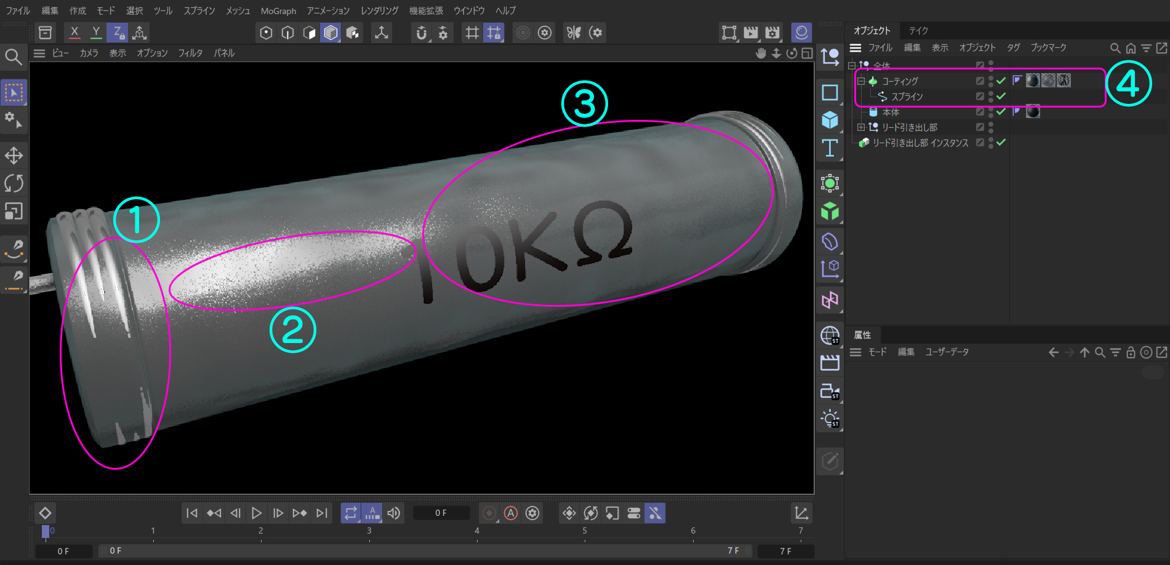Click the Snap magnet icon
This screenshot has height=565, width=1170.
click(421, 33)
